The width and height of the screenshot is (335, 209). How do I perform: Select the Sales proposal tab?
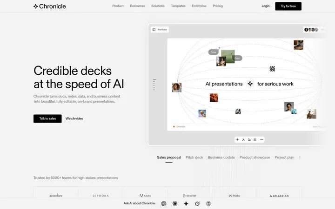click(169, 157)
